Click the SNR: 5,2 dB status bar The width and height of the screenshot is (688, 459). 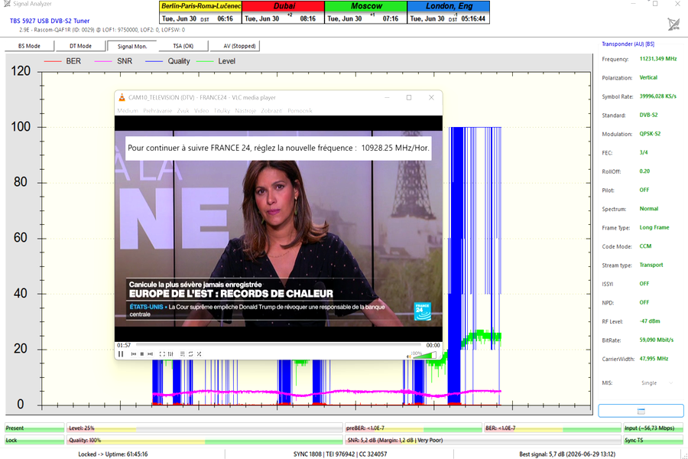pos(483,440)
